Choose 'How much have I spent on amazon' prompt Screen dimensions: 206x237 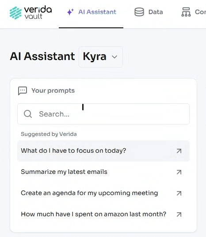103,214
